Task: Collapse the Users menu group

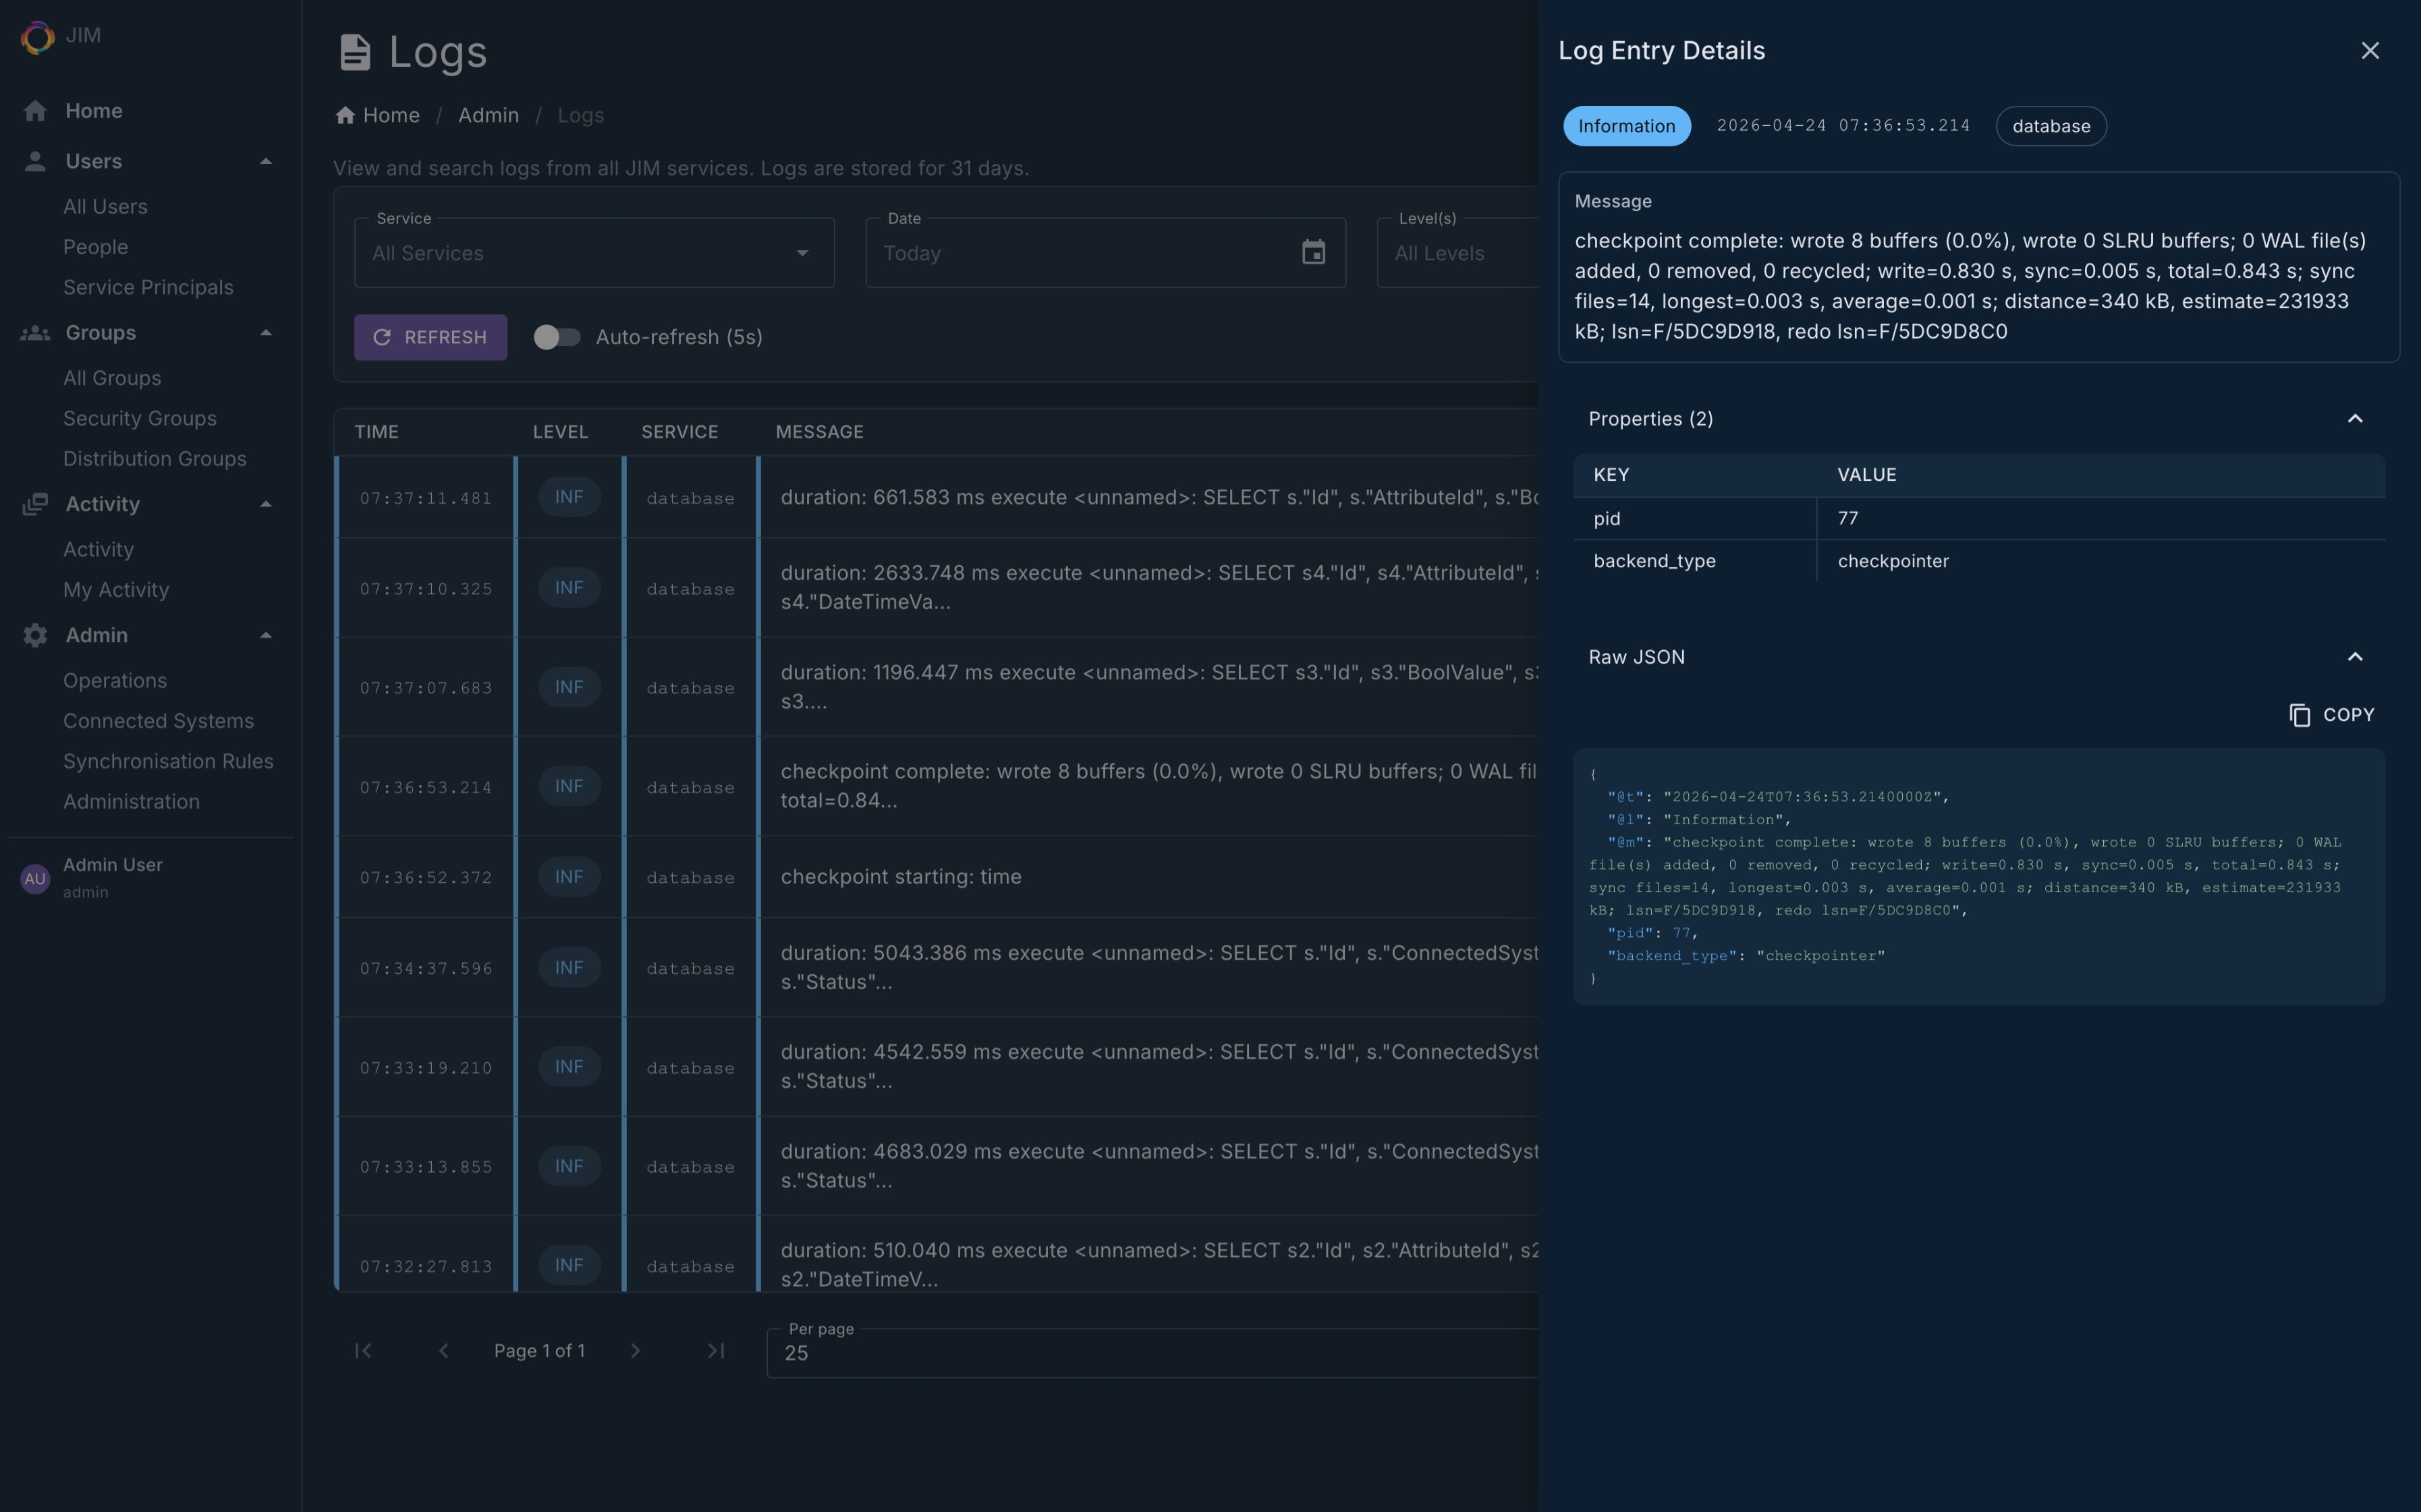Action: pos(265,162)
